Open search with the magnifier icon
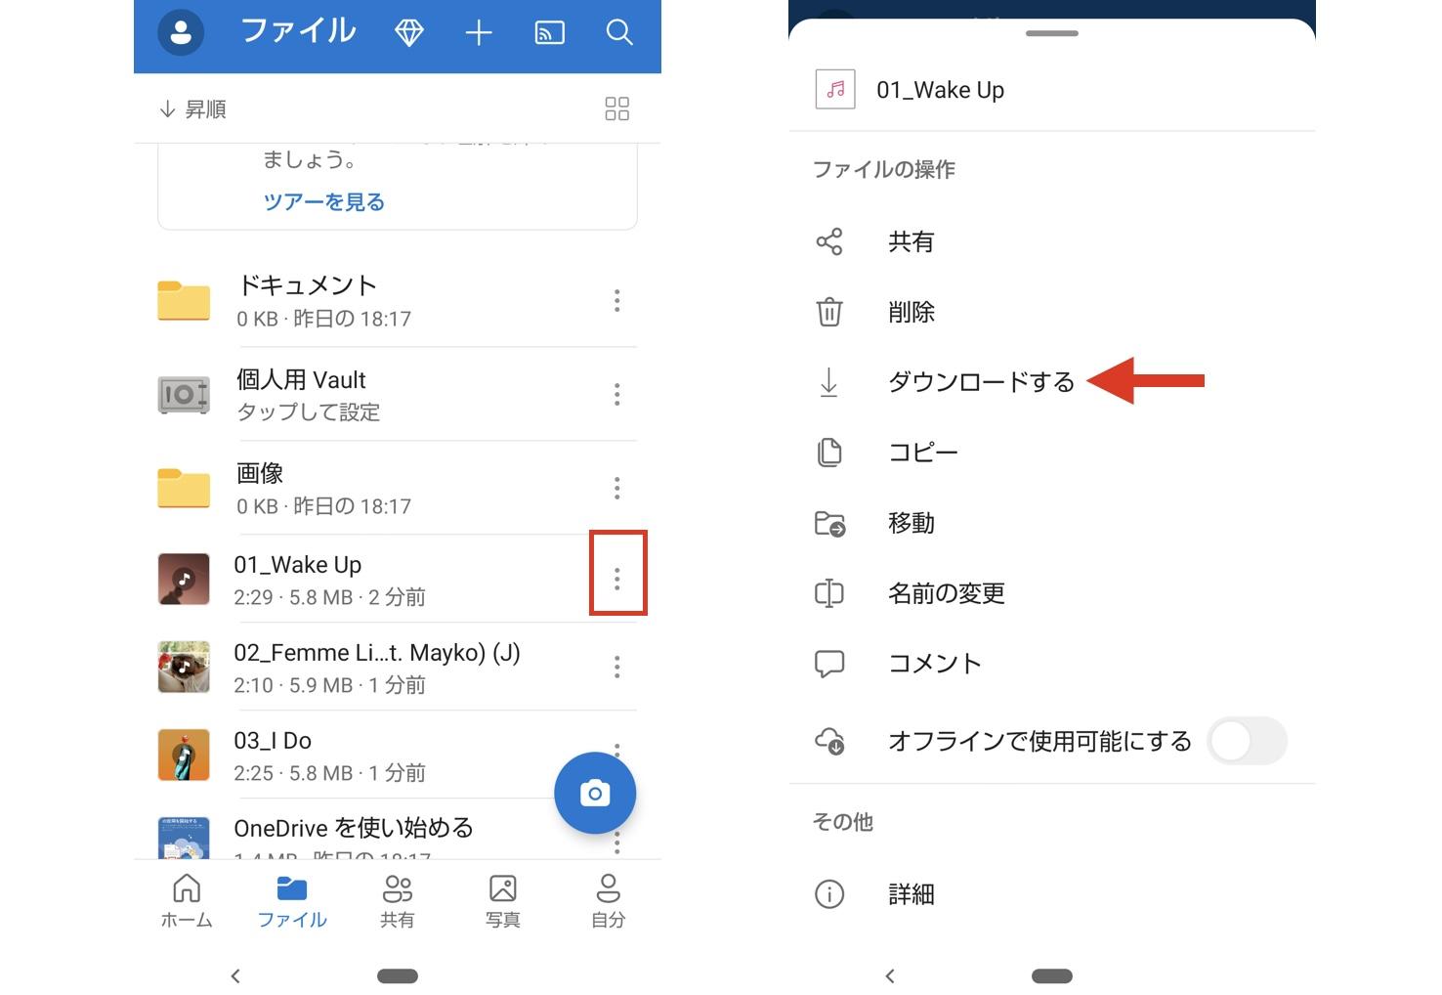 (619, 33)
